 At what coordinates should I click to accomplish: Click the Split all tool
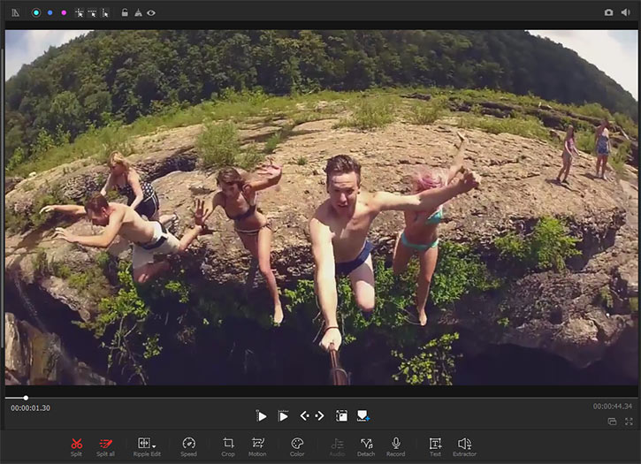point(106,443)
